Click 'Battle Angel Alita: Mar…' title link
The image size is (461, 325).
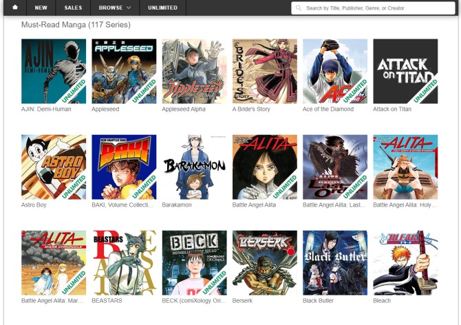(52, 301)
